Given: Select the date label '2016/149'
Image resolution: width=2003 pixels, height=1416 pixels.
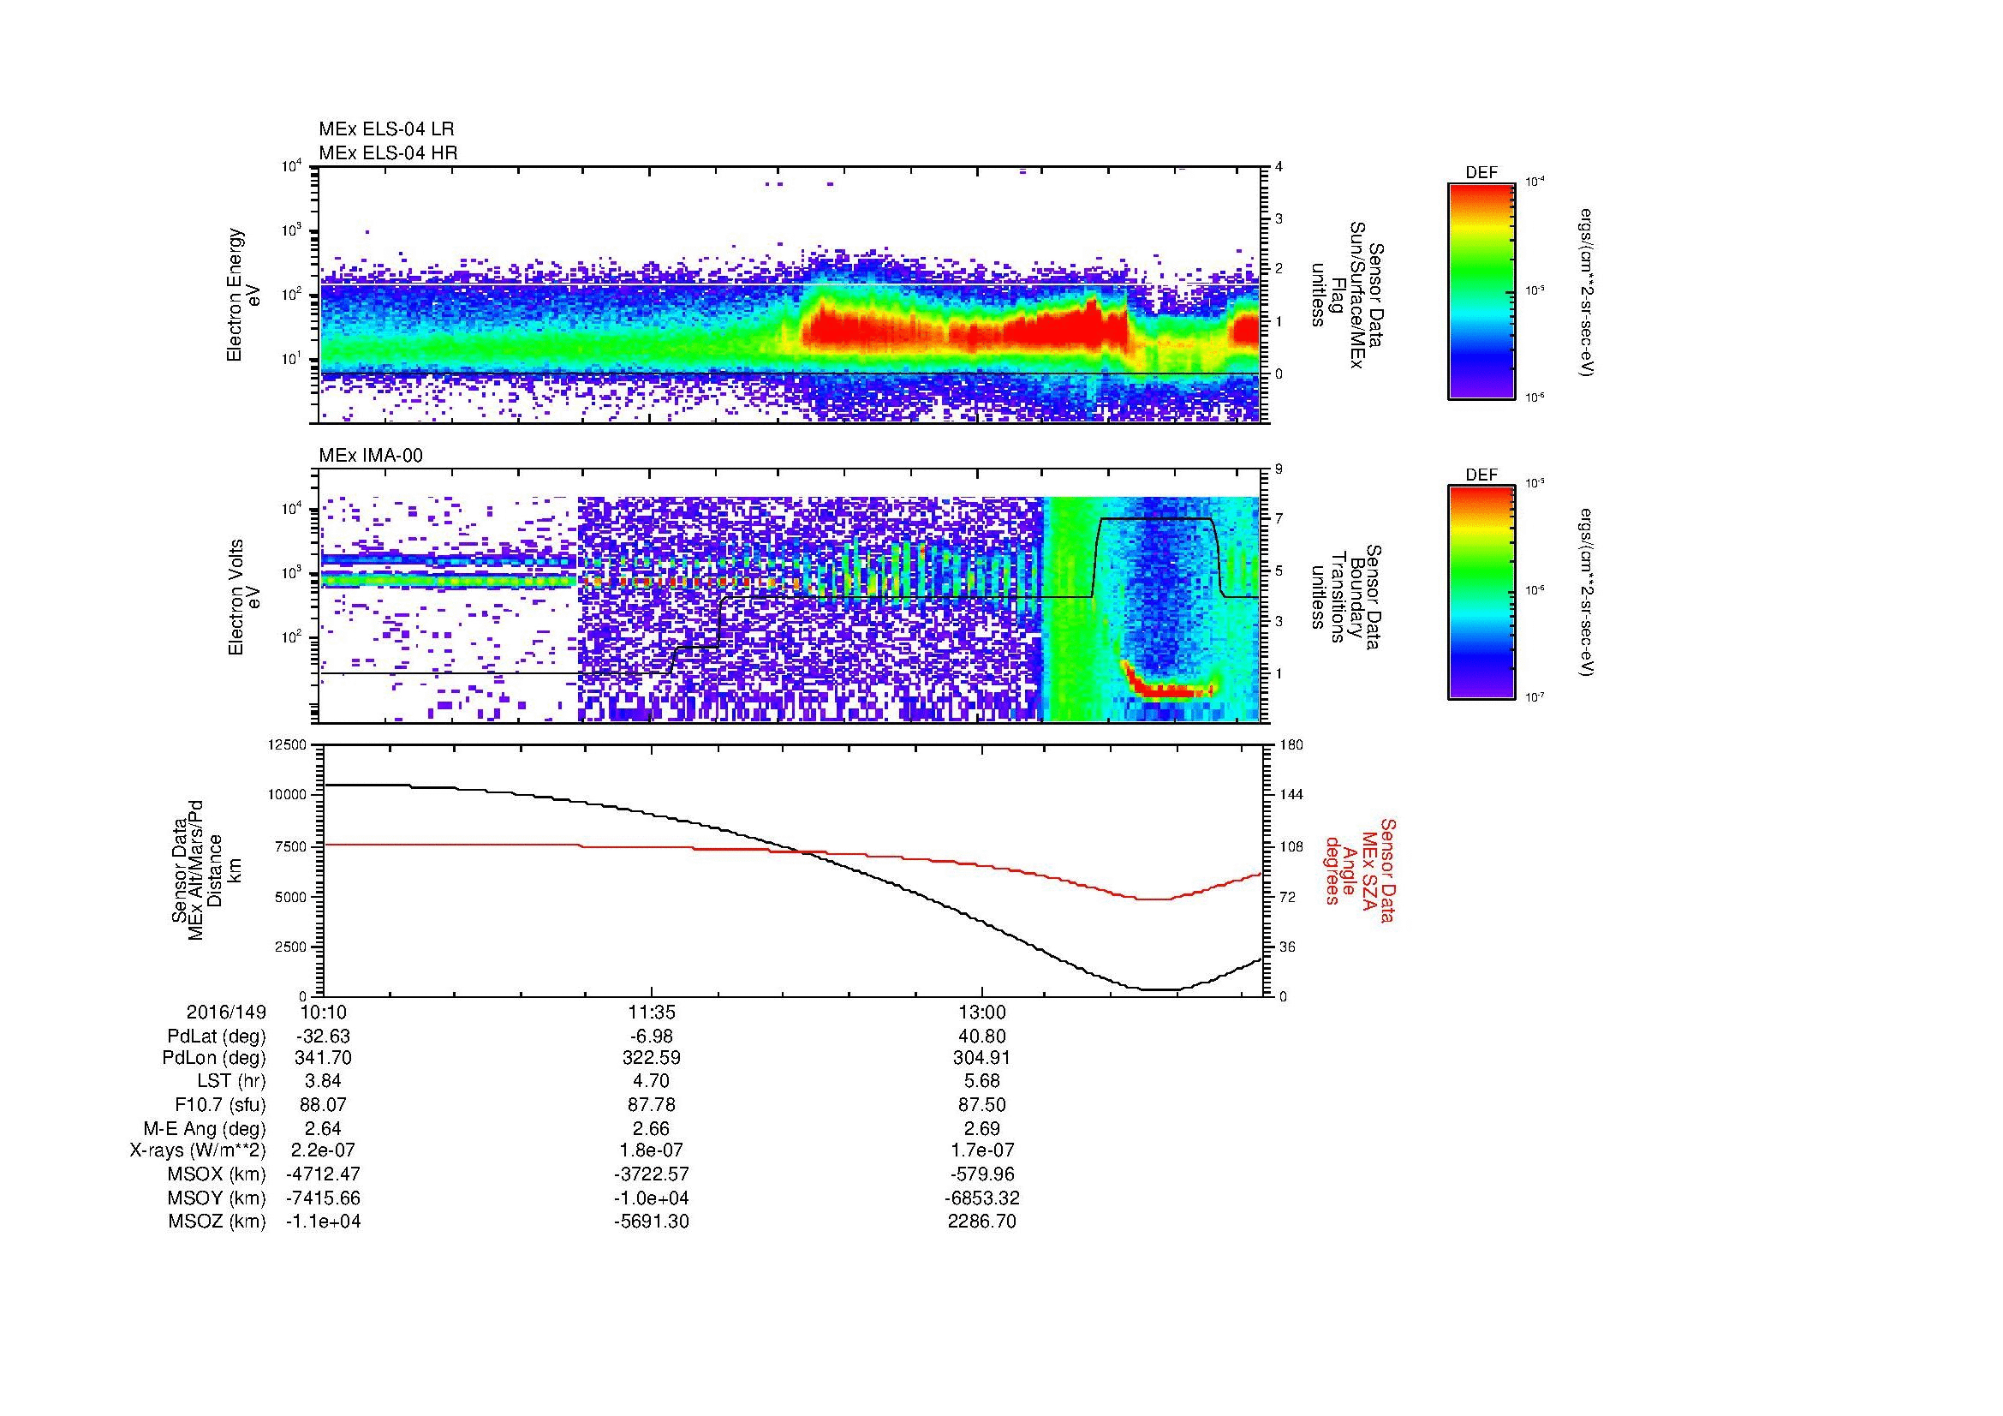Looking at the screenshot, I should tap(226, 1013).
